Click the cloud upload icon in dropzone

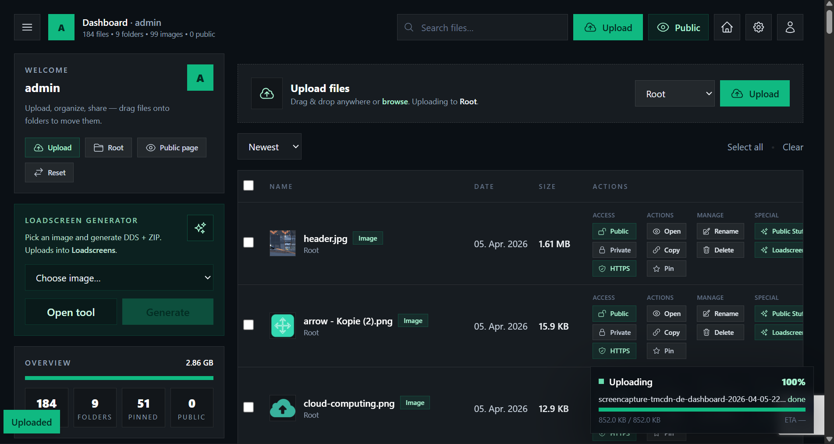click(x=267, y=93)
